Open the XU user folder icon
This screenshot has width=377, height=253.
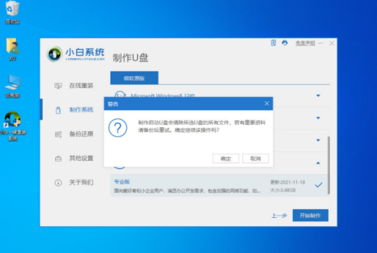[13, 49]
